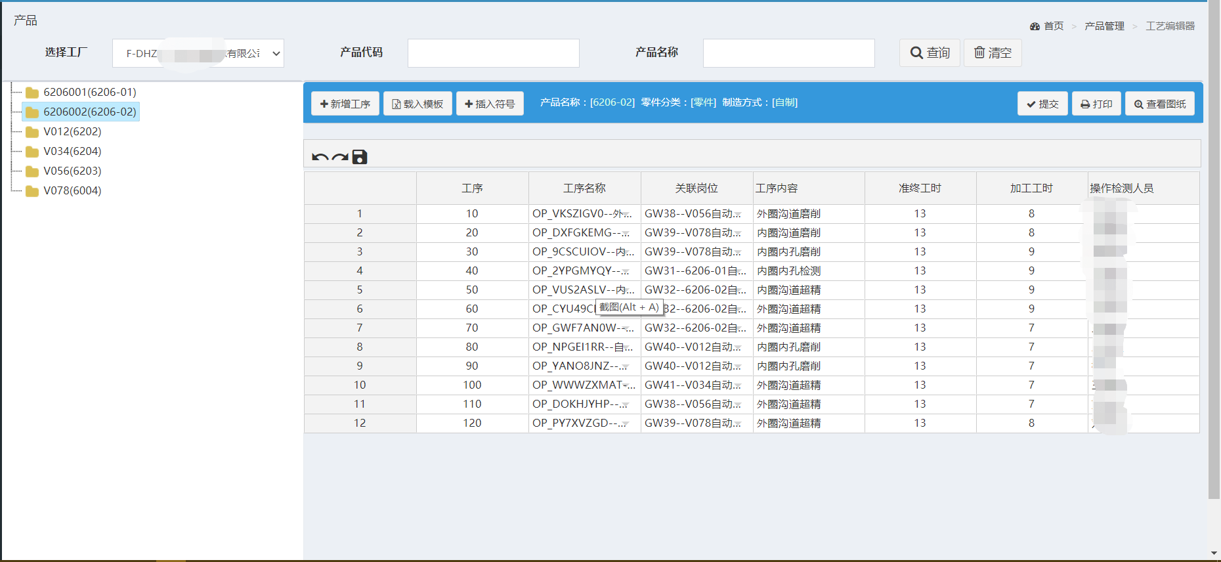Click the 关联岗位 column header
The height and width of the screenshot is (562, 1221).
(697, 188)
